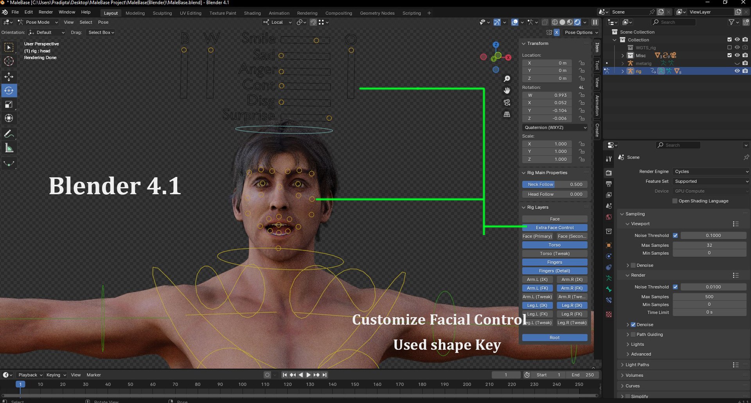Select the Scale tool in toolbar

[9, 104]
